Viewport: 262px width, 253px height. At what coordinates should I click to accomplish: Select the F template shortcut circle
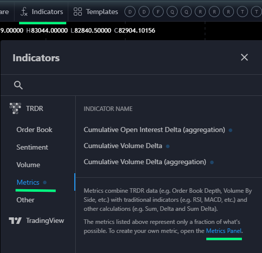pos(158,12)
